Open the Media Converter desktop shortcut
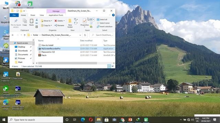220x123 pixels. 6,91
